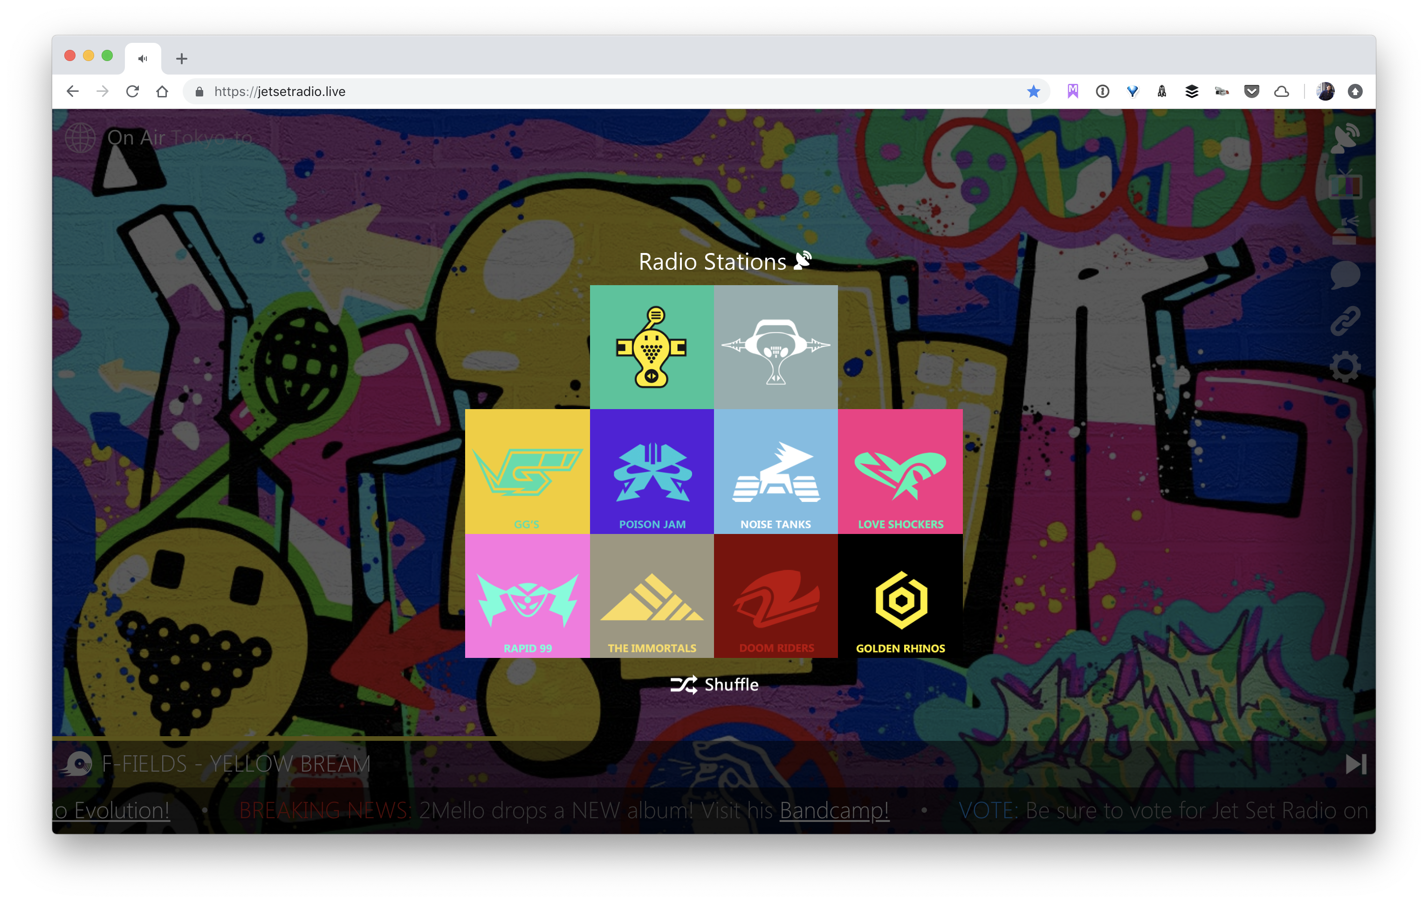This screenshot has width=1428, height=903.
Task: Open a new browser tab
Action: point(181,58)
